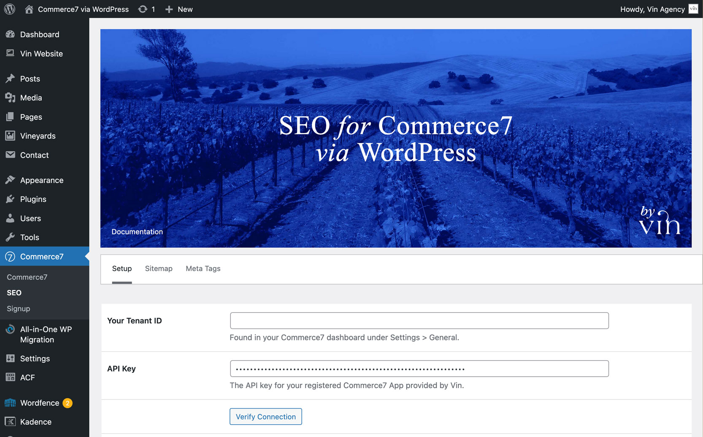Open the Meta Tags tab

click(x=203, y=269)
